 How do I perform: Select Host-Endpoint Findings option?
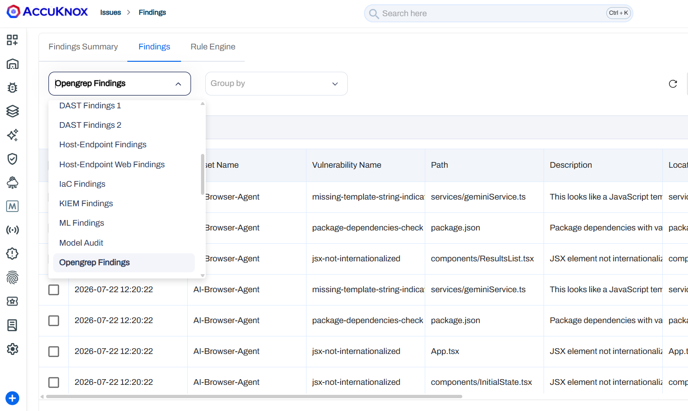(124, 144)
